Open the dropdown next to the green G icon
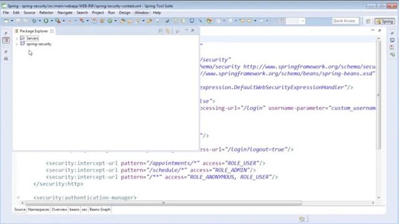 click(115, 21)
